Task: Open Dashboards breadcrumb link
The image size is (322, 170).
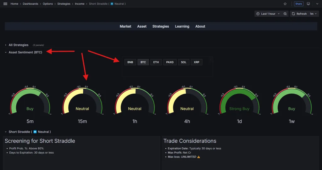Action: click(x=31, y=4)
